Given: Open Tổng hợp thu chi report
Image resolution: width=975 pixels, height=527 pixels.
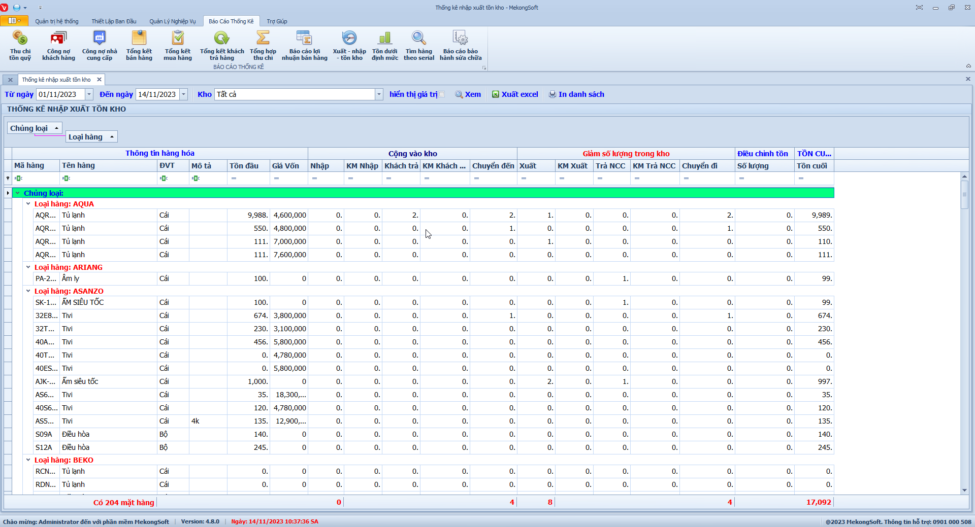Looking at the screenshot, I should point(263,45).
